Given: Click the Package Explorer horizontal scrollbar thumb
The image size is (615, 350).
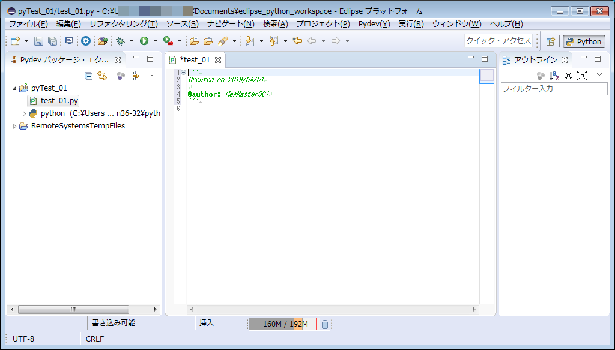Looking at the screenshot, I should (x=73, y=309).
